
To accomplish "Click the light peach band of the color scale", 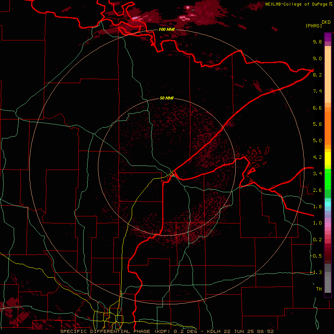I will 328,76.
